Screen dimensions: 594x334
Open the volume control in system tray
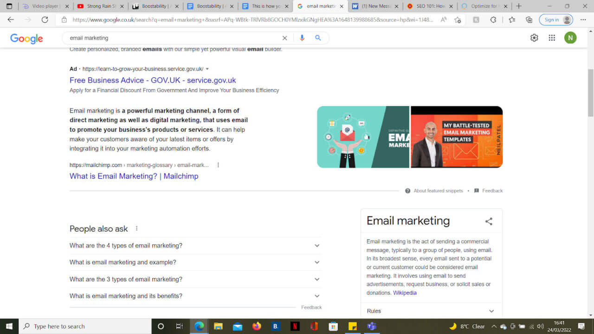tap(540, 326)
